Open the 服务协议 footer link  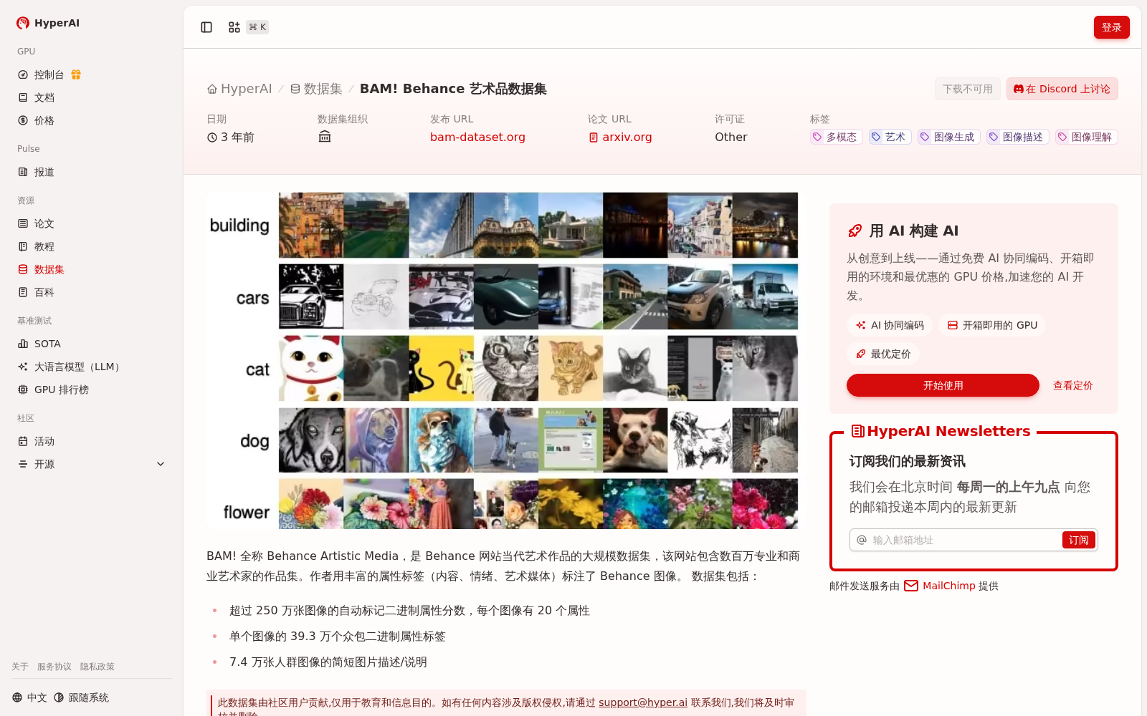(54, 667)
